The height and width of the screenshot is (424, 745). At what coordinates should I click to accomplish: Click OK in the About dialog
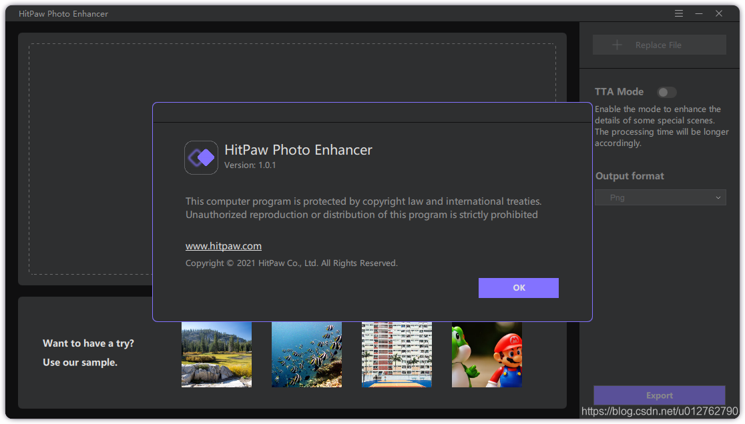coord(519,288)
